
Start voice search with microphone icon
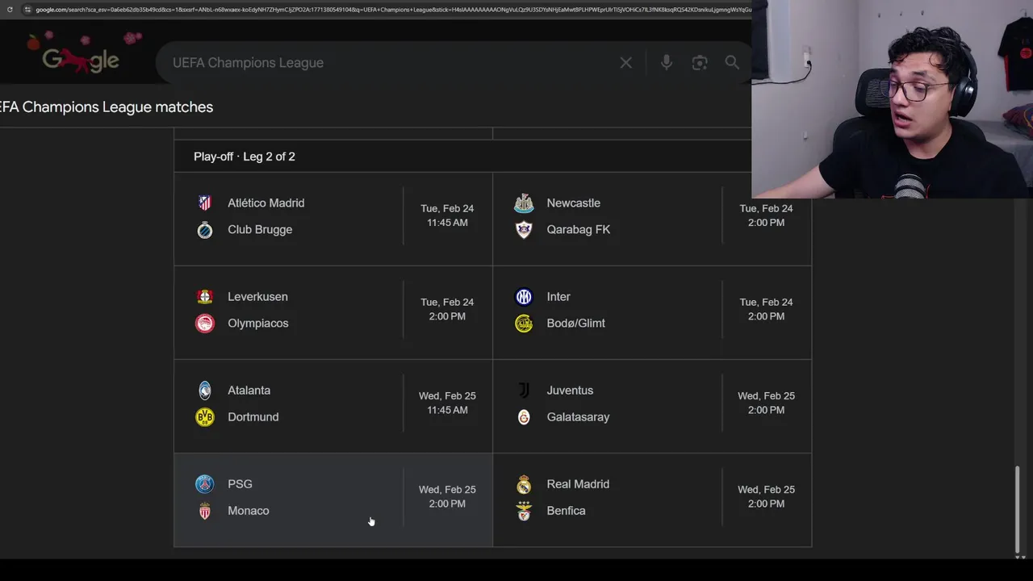coord(667,63)
